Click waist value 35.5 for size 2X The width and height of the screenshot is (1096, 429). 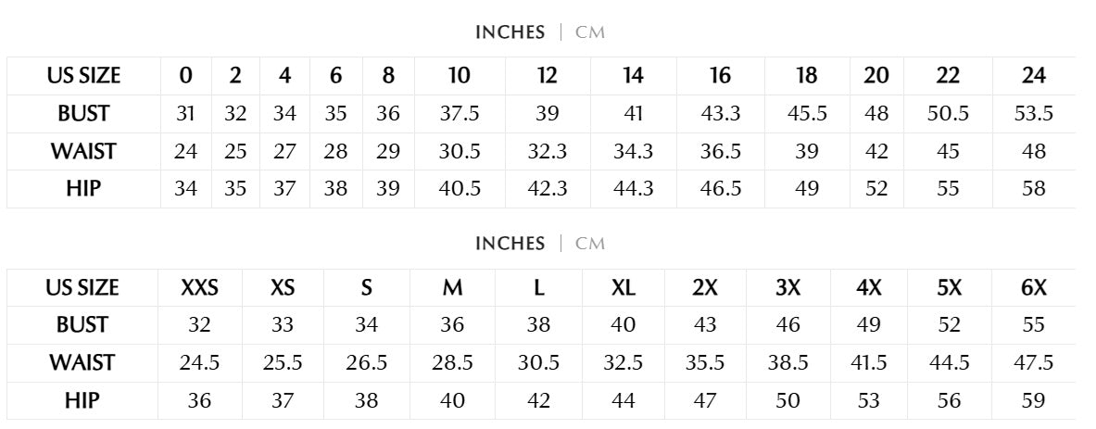(x=705, y=362)
